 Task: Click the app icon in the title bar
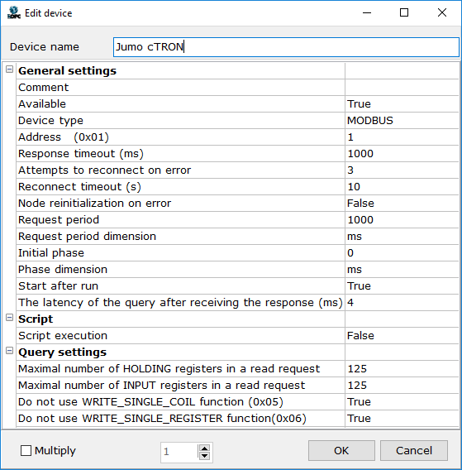pyautogui.click(x=14, y=13)
